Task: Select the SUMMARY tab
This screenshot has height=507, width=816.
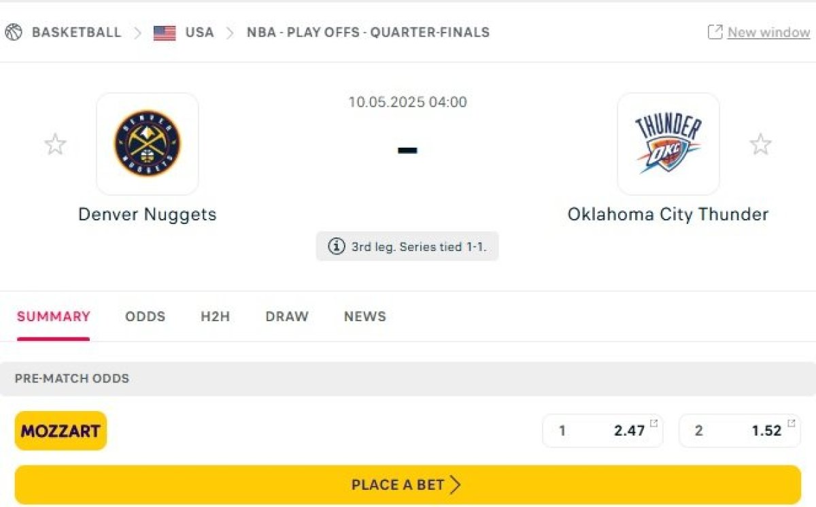Action: point(53,316)
